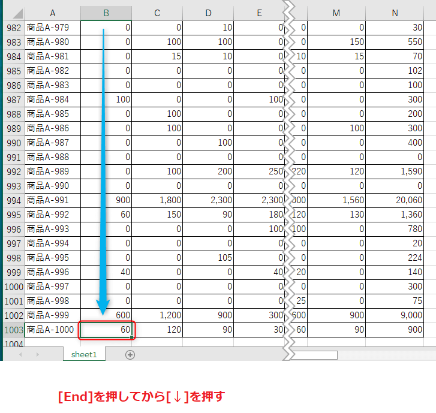Click column C value 15 in row 984
This screenshot has height=413, width=436.
(x=157, y=57)
